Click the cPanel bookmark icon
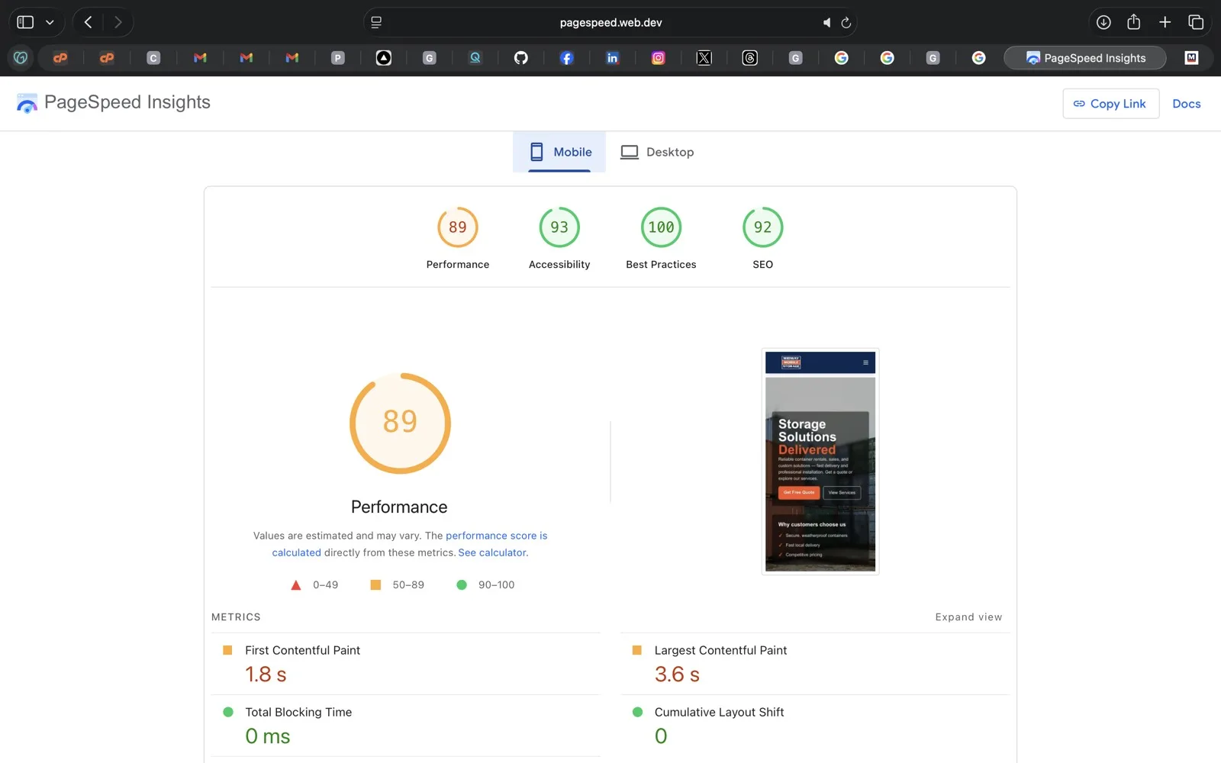 click(x=61, y=57)
